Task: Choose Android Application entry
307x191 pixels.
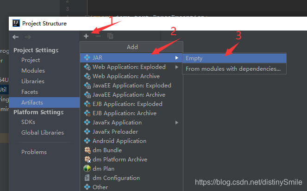Action: [131, 141]
